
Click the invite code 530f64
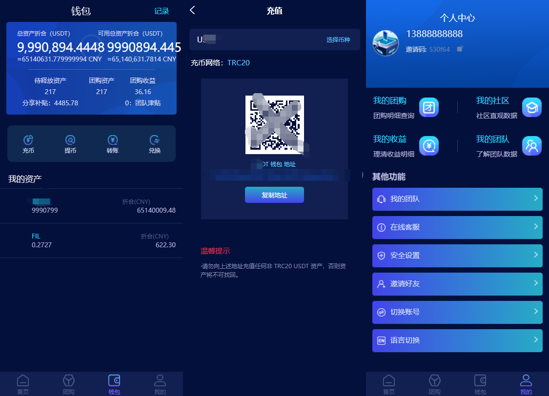point(439,49)
